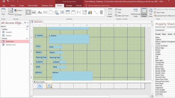Pick the Button control
This screenshot has width=175, height=98.
[x=45, y=12]
